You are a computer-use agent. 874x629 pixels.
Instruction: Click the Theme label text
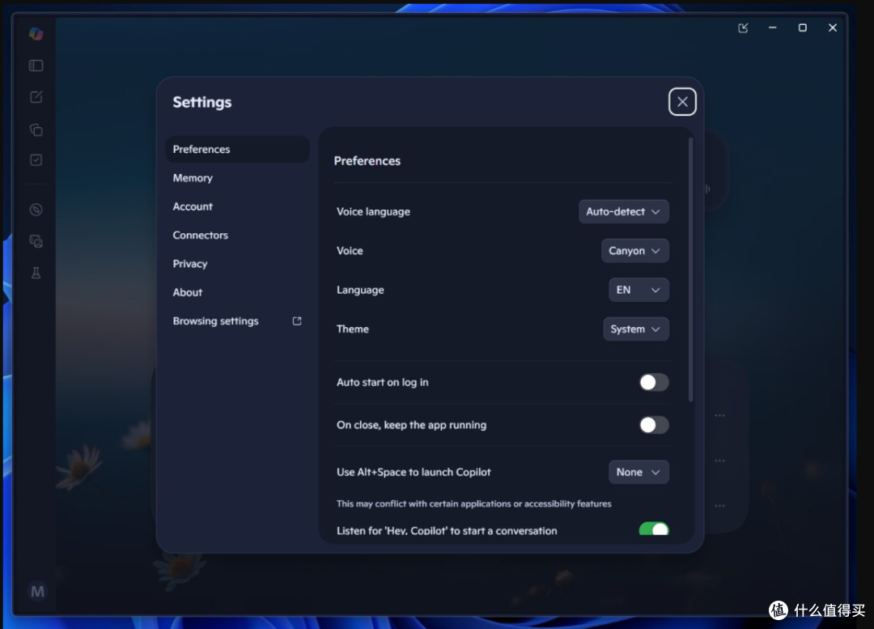pos(353,329)
